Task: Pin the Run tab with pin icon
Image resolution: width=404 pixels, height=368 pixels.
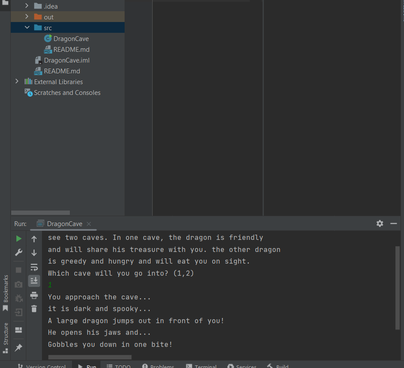Action: (x=19, y=347)
